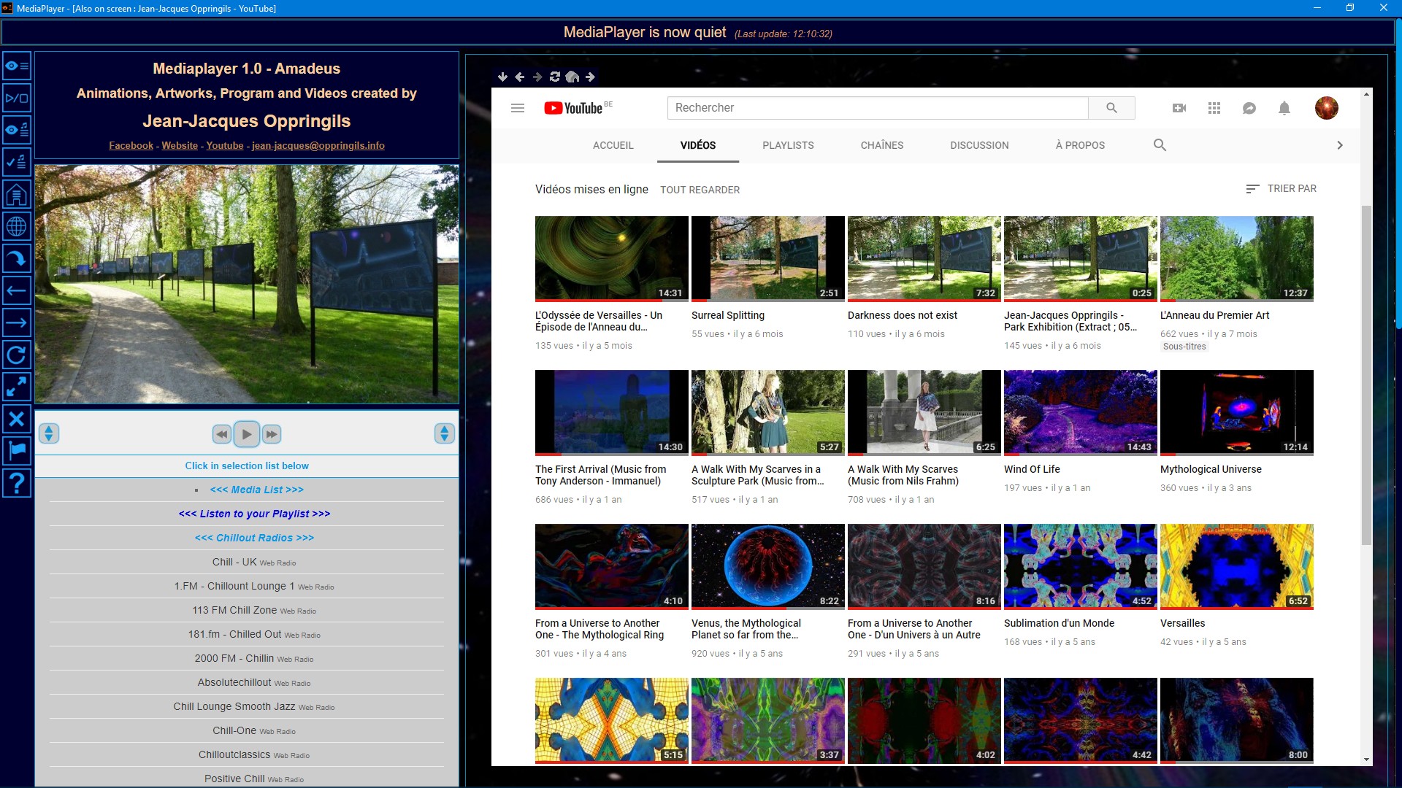1402x788 pixels.
Task: Open the À PROPOS tab
Action: pos(1079,145)
